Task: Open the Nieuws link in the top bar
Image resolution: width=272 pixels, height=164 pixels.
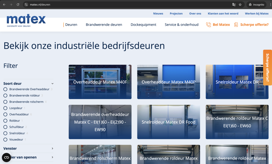Action: click(158, 14)
